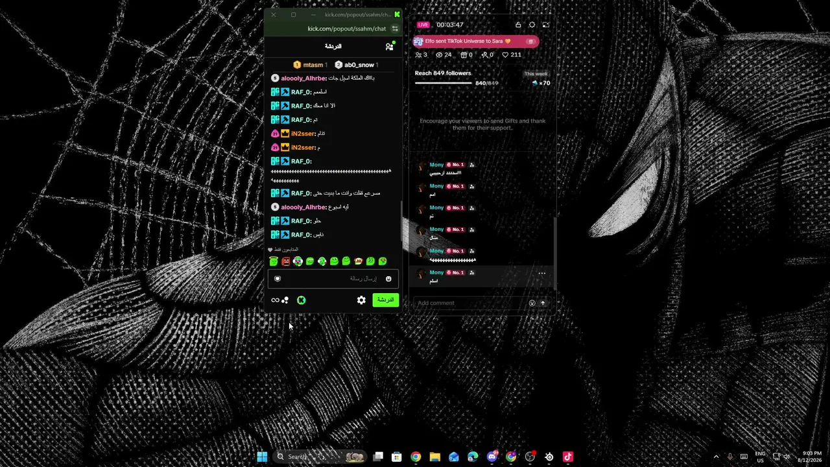Click the site settings icon beside the URL
Image resolution: width=830 pixels, height=467 pixels.
tap(395, 29)
